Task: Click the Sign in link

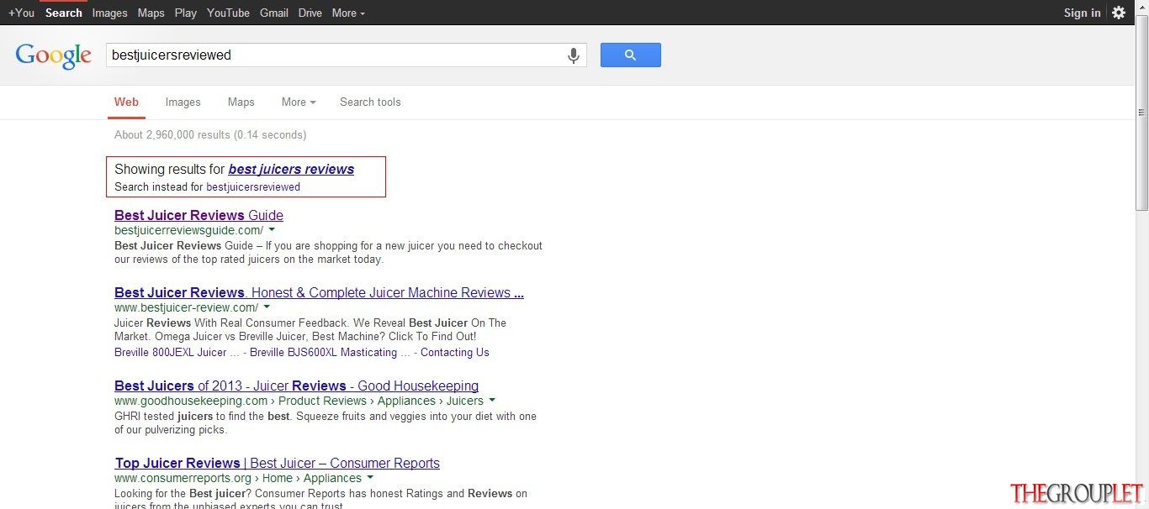Action: tap(1082, 13)
